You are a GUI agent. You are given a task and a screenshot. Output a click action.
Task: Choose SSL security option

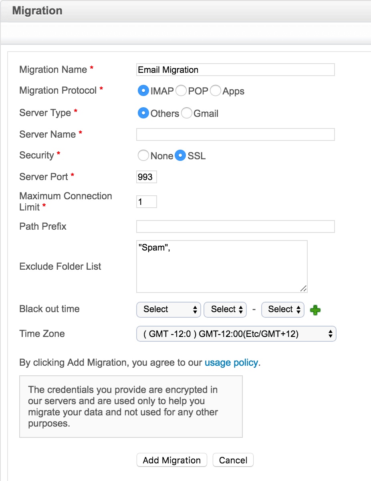(180, 156)
